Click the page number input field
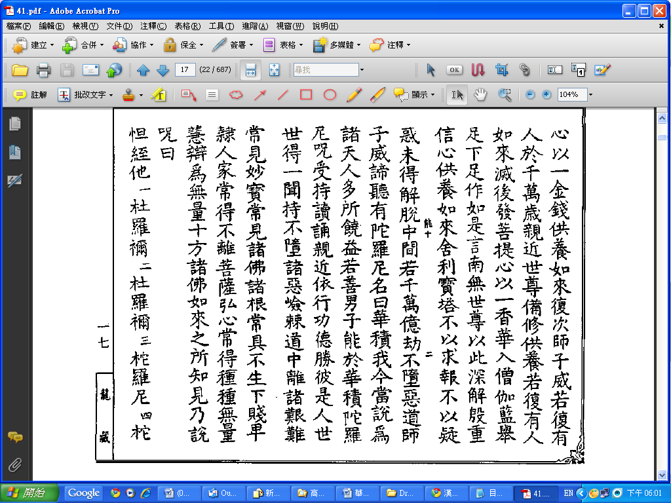Viewport: 671px width, 503px height. tap(185, 70)
